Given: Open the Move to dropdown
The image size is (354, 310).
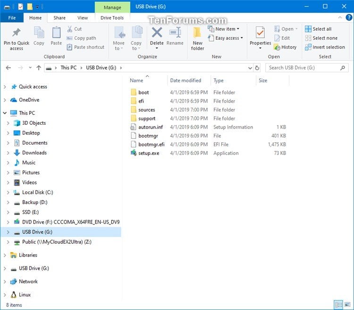Looking at the screenshot, I should tap(119, 45).
